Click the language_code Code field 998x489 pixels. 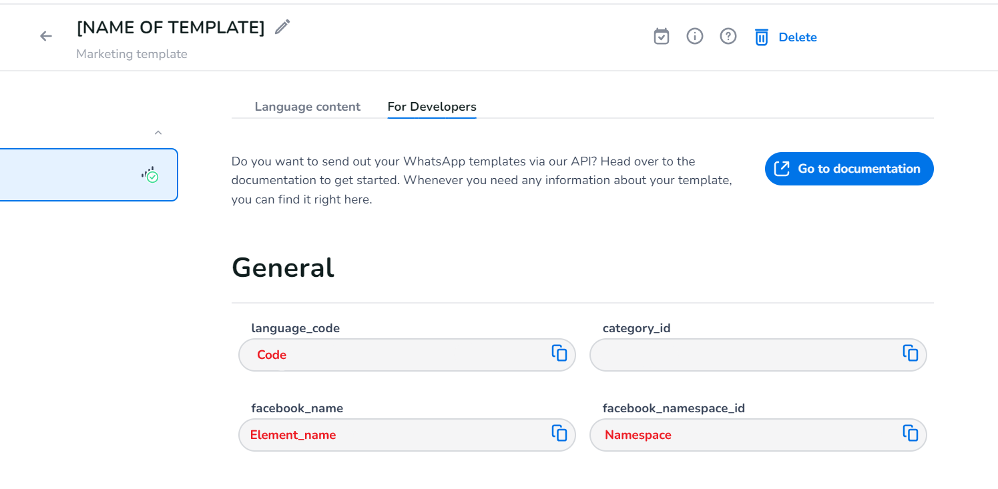click(x=394, y=355)
